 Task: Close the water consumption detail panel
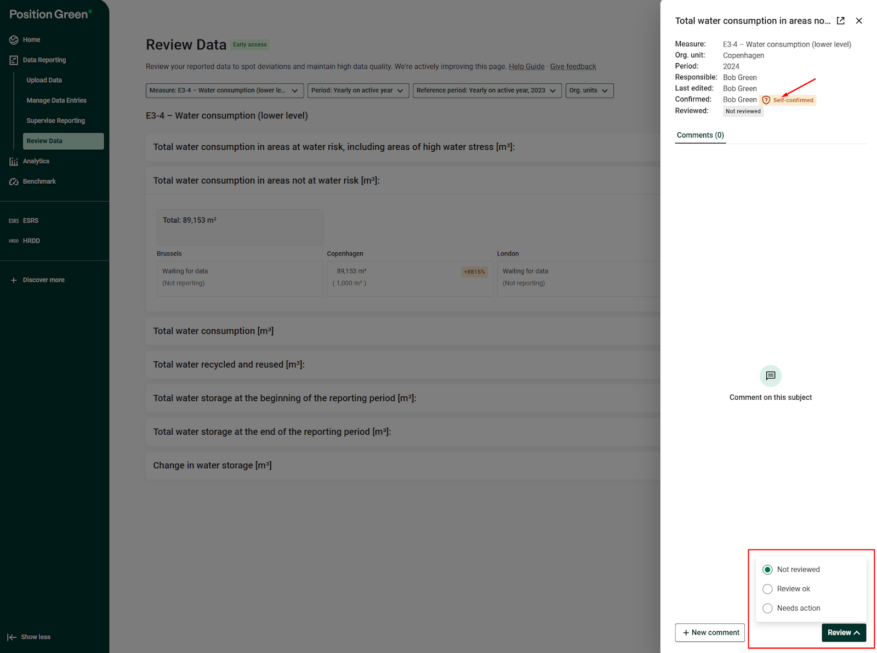click(859, 21)
